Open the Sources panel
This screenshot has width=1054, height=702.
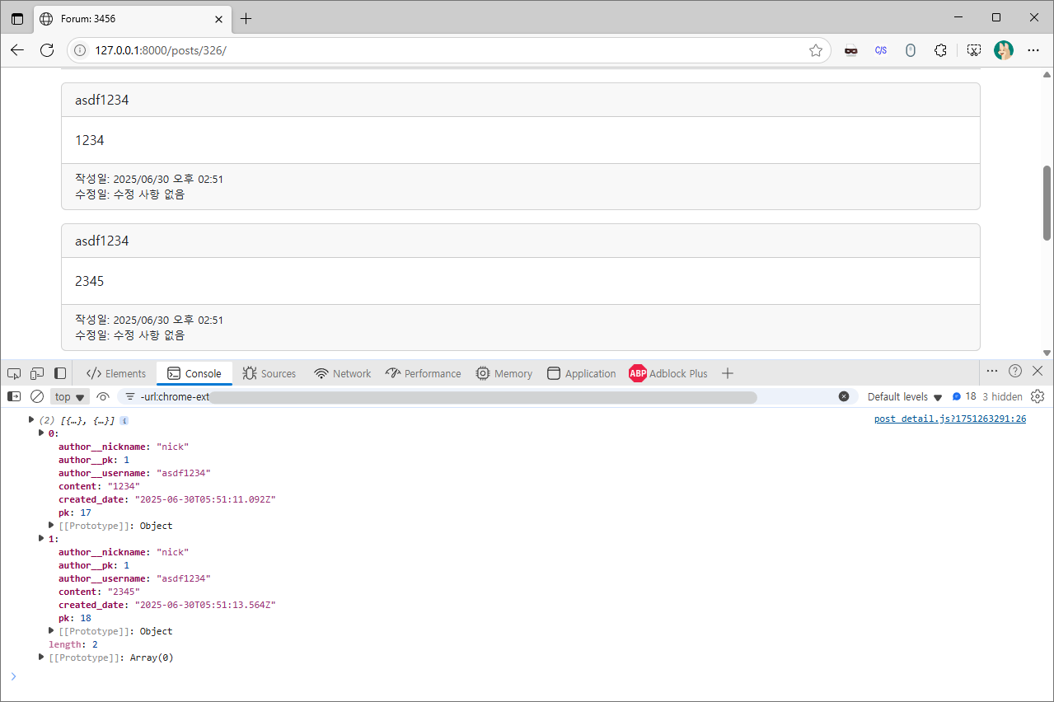click(x=269, y=373)
